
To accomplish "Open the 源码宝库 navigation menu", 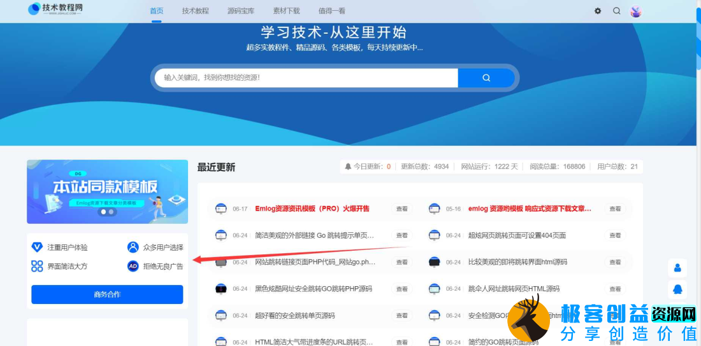I will click(x=241, y=11).
